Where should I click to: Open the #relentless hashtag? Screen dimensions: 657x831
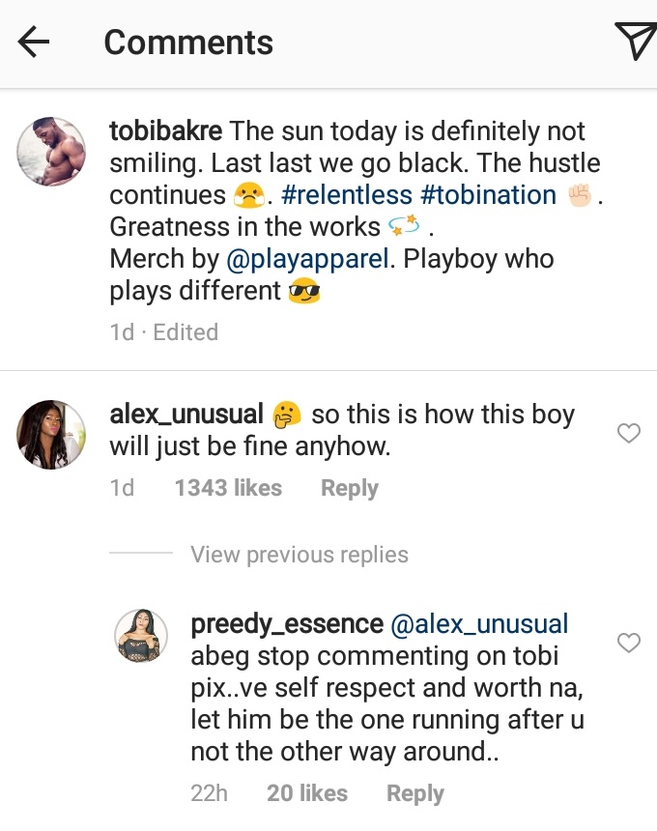[347, 195]
